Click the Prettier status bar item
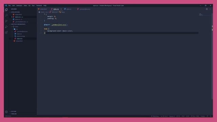 coord(203,116)
